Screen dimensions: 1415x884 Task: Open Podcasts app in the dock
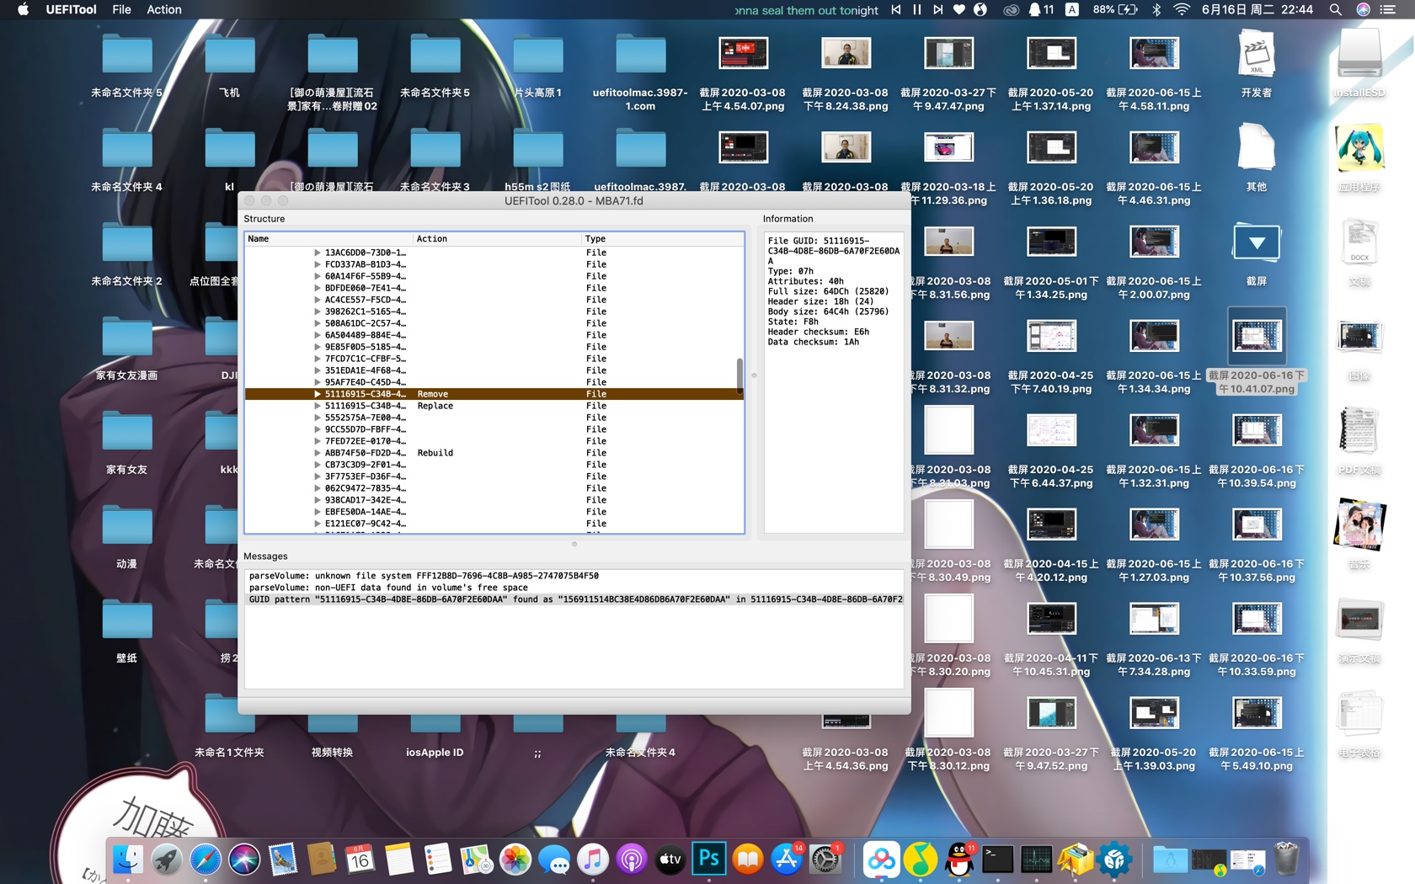click(x=632, y=860)
